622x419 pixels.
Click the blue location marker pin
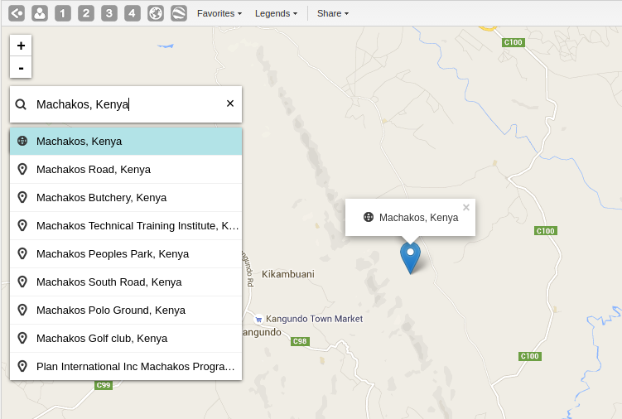(410, 258)
